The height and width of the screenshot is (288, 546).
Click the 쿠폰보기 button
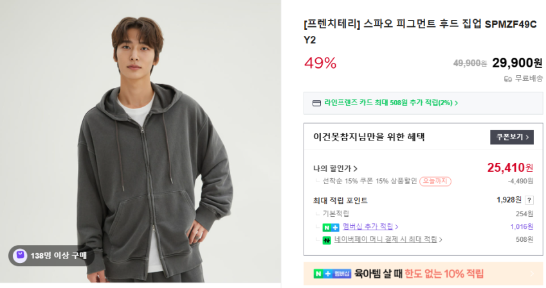pyautogui.click(x=512, y=137)
